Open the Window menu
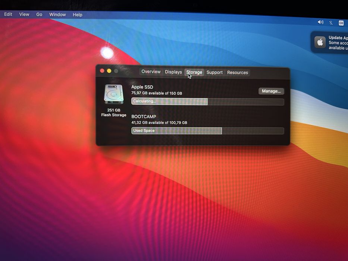This screenshot has height=261, width=348. (57, 15)
